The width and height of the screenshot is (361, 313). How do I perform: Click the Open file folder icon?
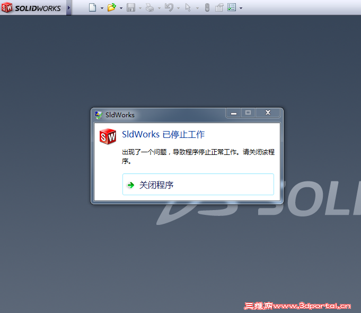(x=112, y=7)
